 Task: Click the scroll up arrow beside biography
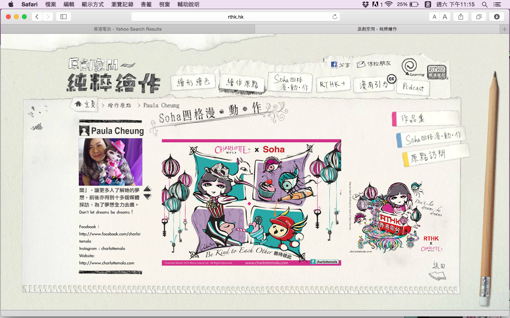point(147,189)
